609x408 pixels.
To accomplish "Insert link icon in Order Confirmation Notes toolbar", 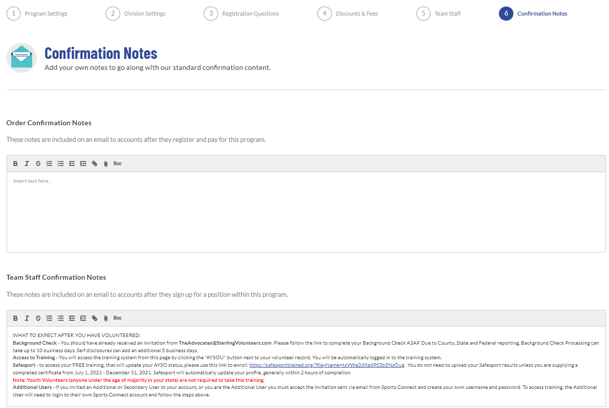I will coord(95,164).
